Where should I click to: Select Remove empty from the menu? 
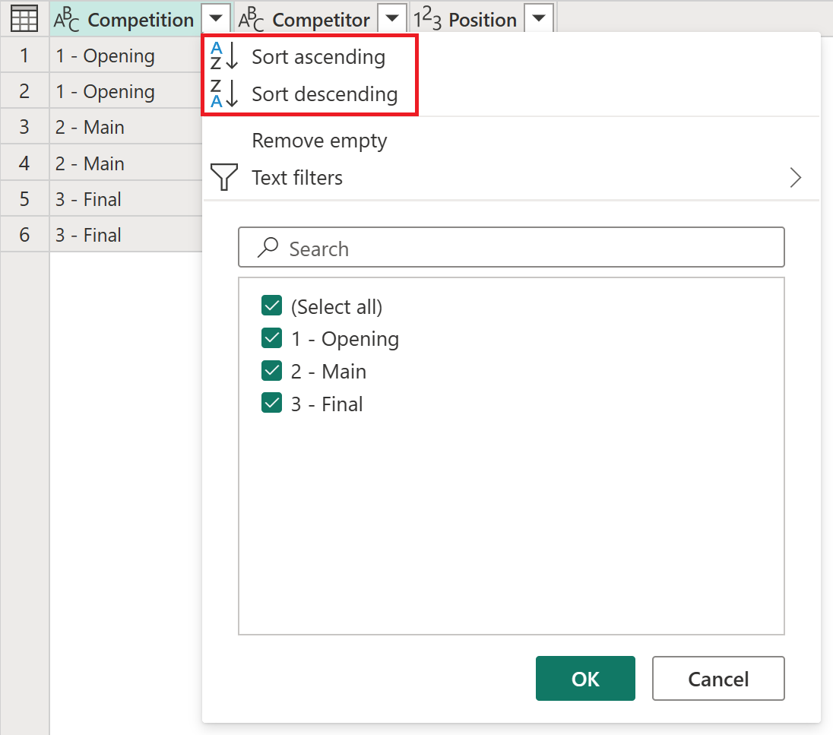[x=319, y=141]
